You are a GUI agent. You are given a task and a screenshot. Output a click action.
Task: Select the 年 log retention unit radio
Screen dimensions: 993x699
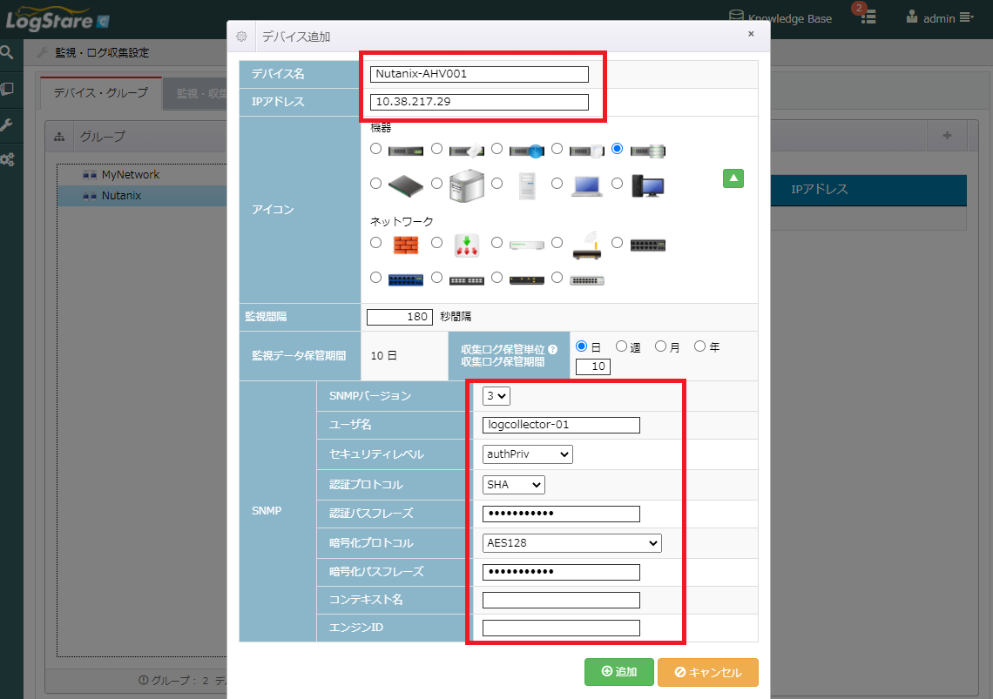click(699, 346)
